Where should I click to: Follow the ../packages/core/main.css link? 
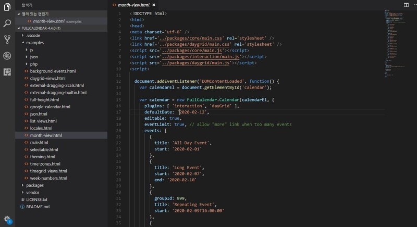pyautogui.click(x=190, y=38)
